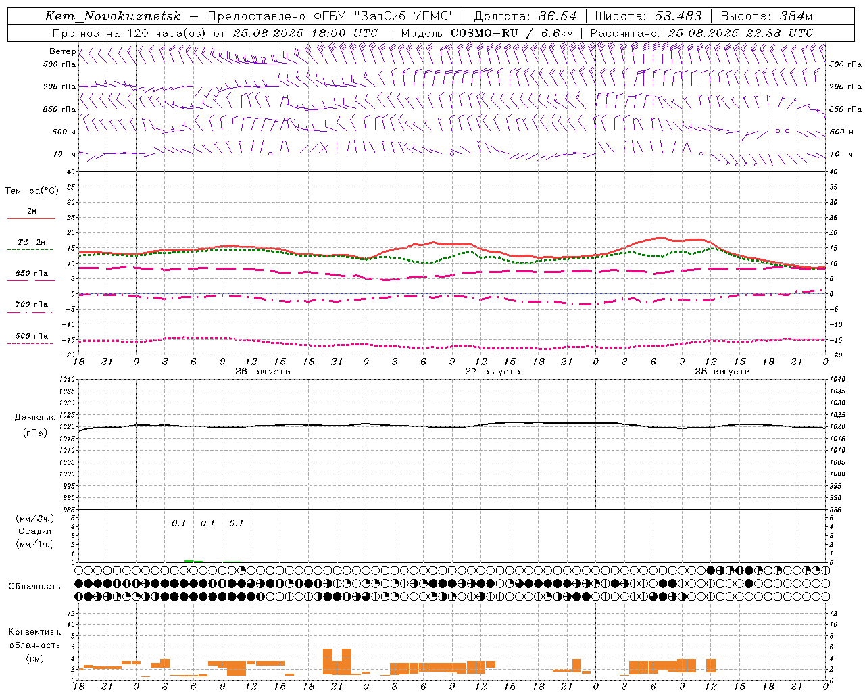This screenshot has width=865, height=692.
Task: Click the 'Облачность' cloud cover label
Action: 34,587
